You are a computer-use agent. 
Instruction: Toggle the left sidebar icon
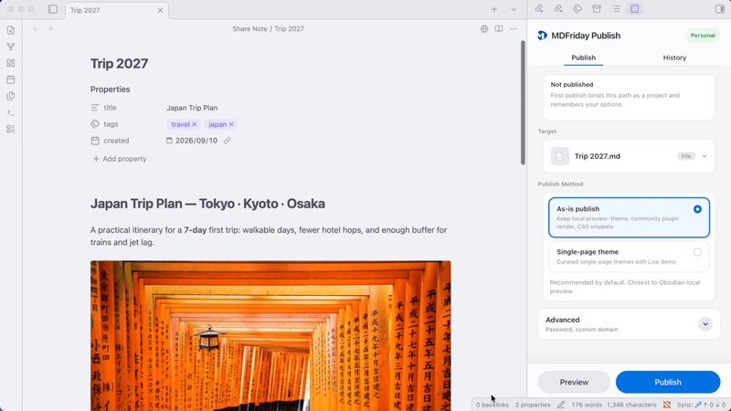pos(52,9)
